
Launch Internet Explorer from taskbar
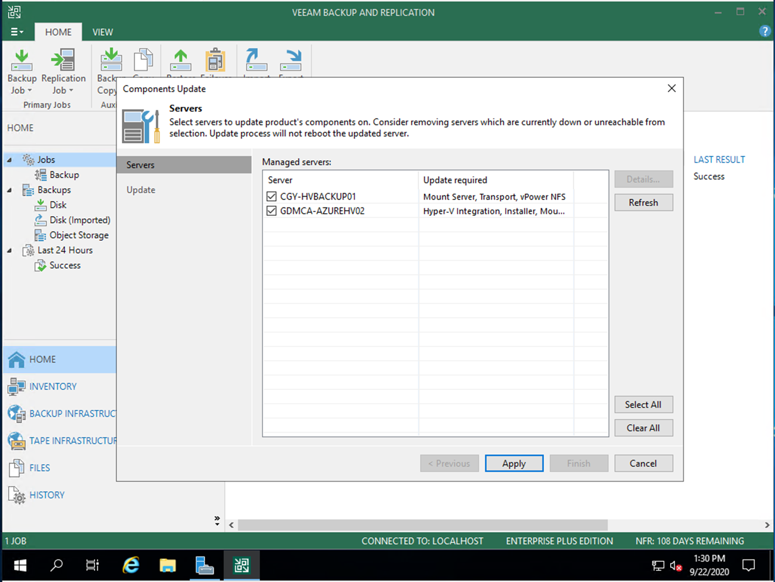tap(131, 566)
